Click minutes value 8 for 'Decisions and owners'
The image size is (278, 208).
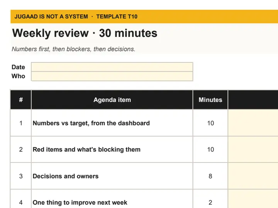(210, 176)
